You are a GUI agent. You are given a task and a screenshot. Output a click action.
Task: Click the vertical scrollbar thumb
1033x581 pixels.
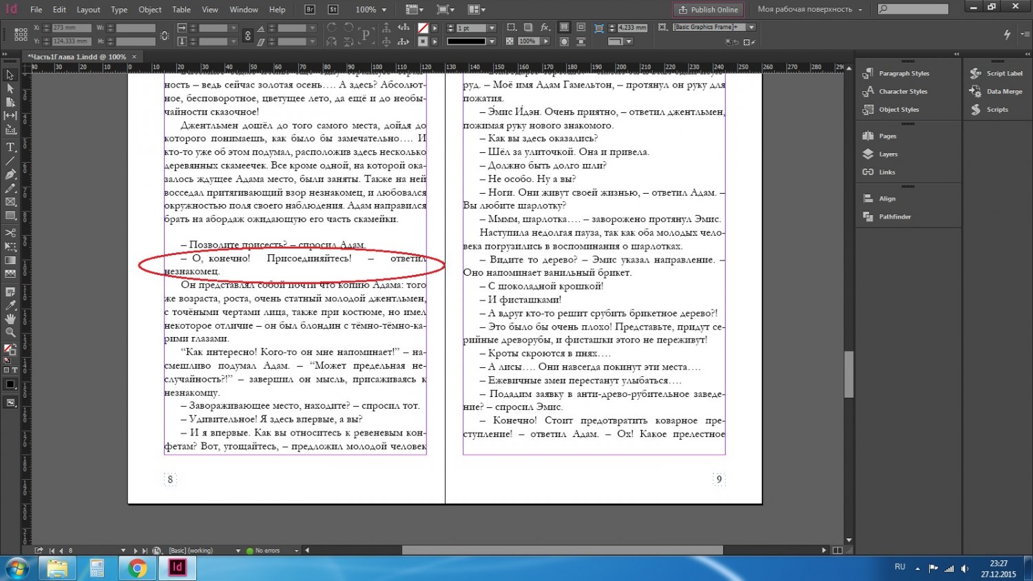point(849,374)
